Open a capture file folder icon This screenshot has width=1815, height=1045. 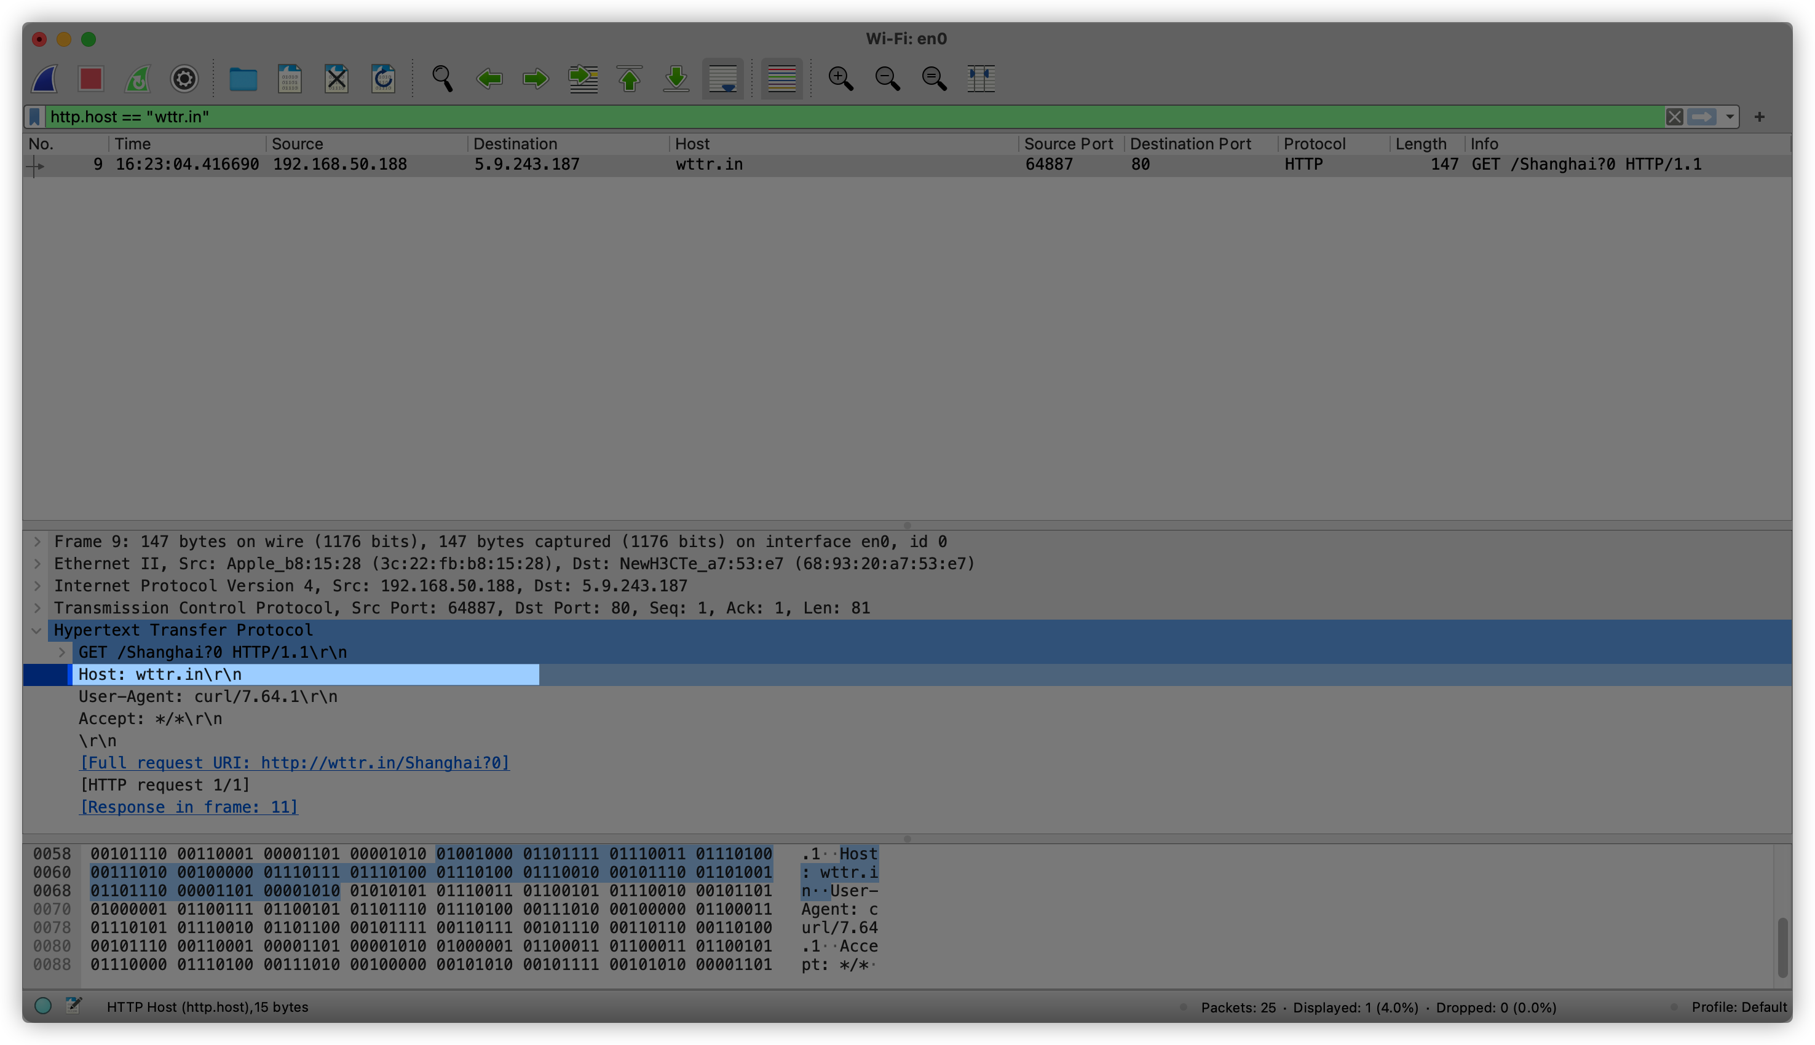tap(243, 78)
